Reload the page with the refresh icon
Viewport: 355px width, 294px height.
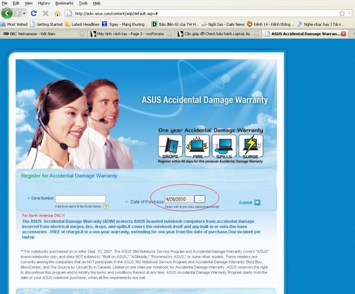[x=34, y=13]
